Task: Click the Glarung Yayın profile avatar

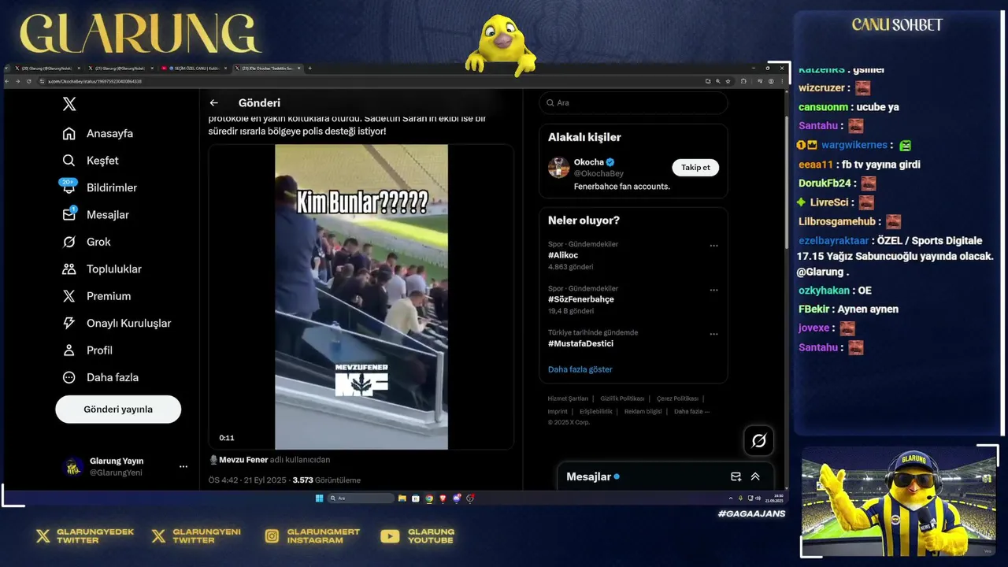Action: coord(73,467)
